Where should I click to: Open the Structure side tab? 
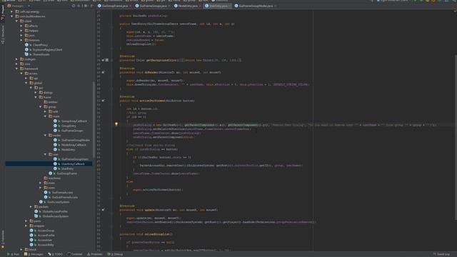[x=3, y=34]
